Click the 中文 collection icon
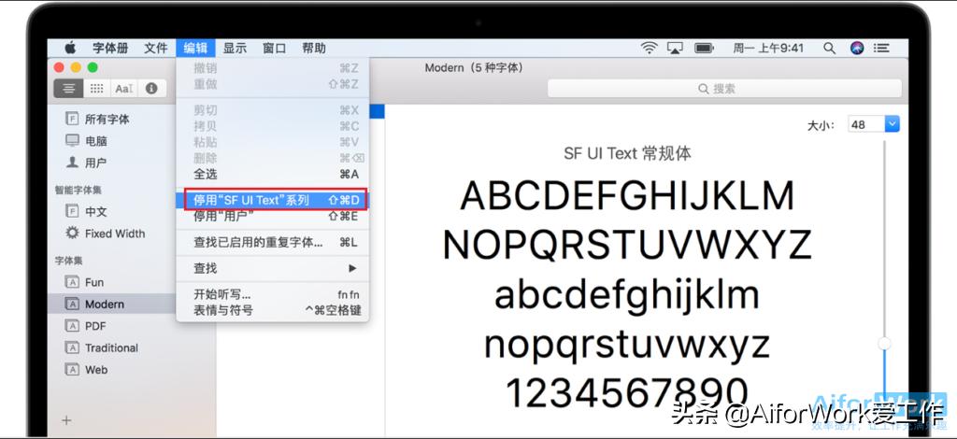The image size is (957, 439). [x=73, y=212]
